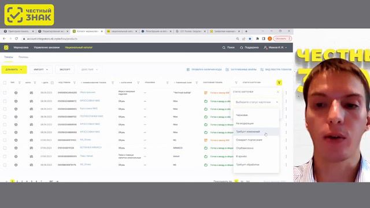Click the Поиск search icon in navbar
This screenshot has height=208, width=370.
coord(224,47)
